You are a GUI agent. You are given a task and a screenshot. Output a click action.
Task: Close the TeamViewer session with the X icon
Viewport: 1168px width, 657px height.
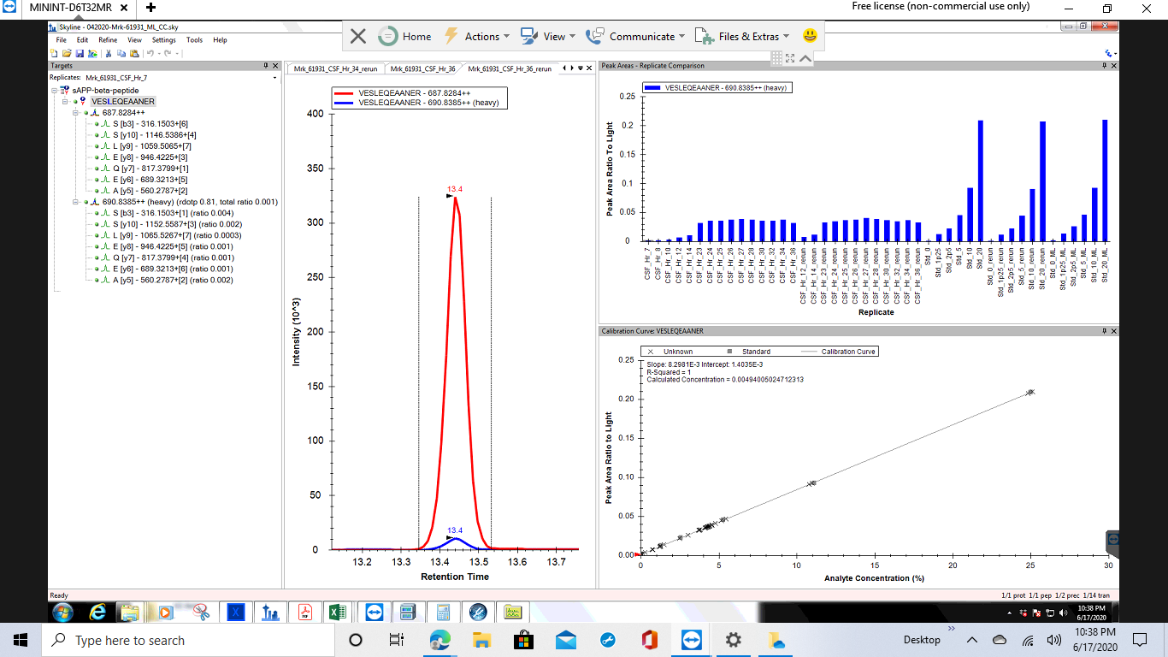pos(358,36)
